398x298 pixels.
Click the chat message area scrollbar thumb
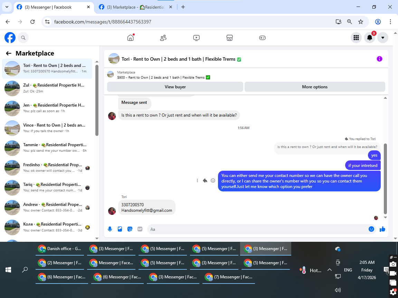[x=385, y=179]
